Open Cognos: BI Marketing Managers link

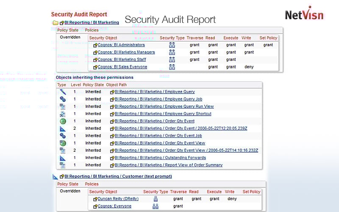(126, 52)
